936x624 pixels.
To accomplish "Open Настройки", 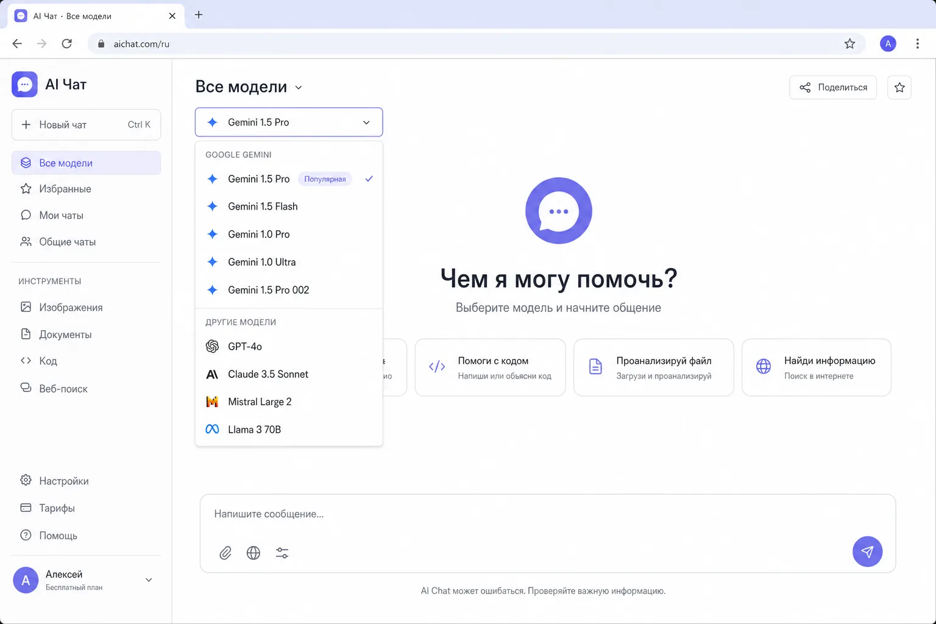I will [86, 481].
